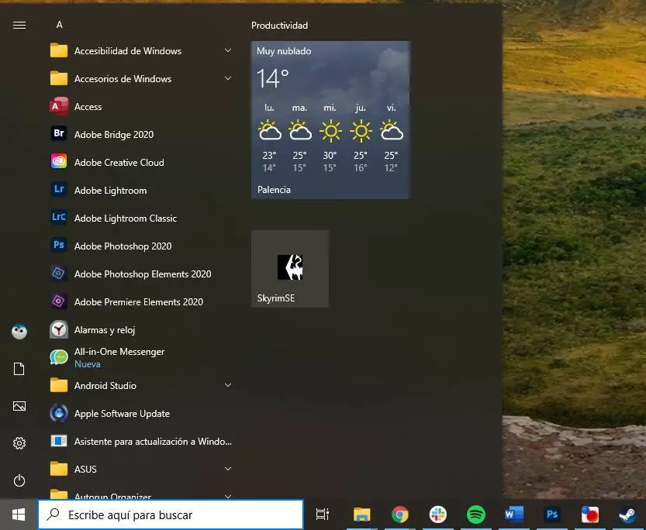Image resolution: width=646 pixels, height=530 pixels.
Task: Expand the Accesorios de Windows folder
Action: (x=123, y=79)
